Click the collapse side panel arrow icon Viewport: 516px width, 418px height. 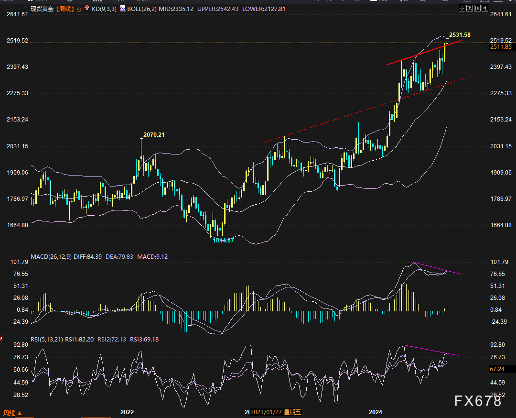click(x=485, y=8)
